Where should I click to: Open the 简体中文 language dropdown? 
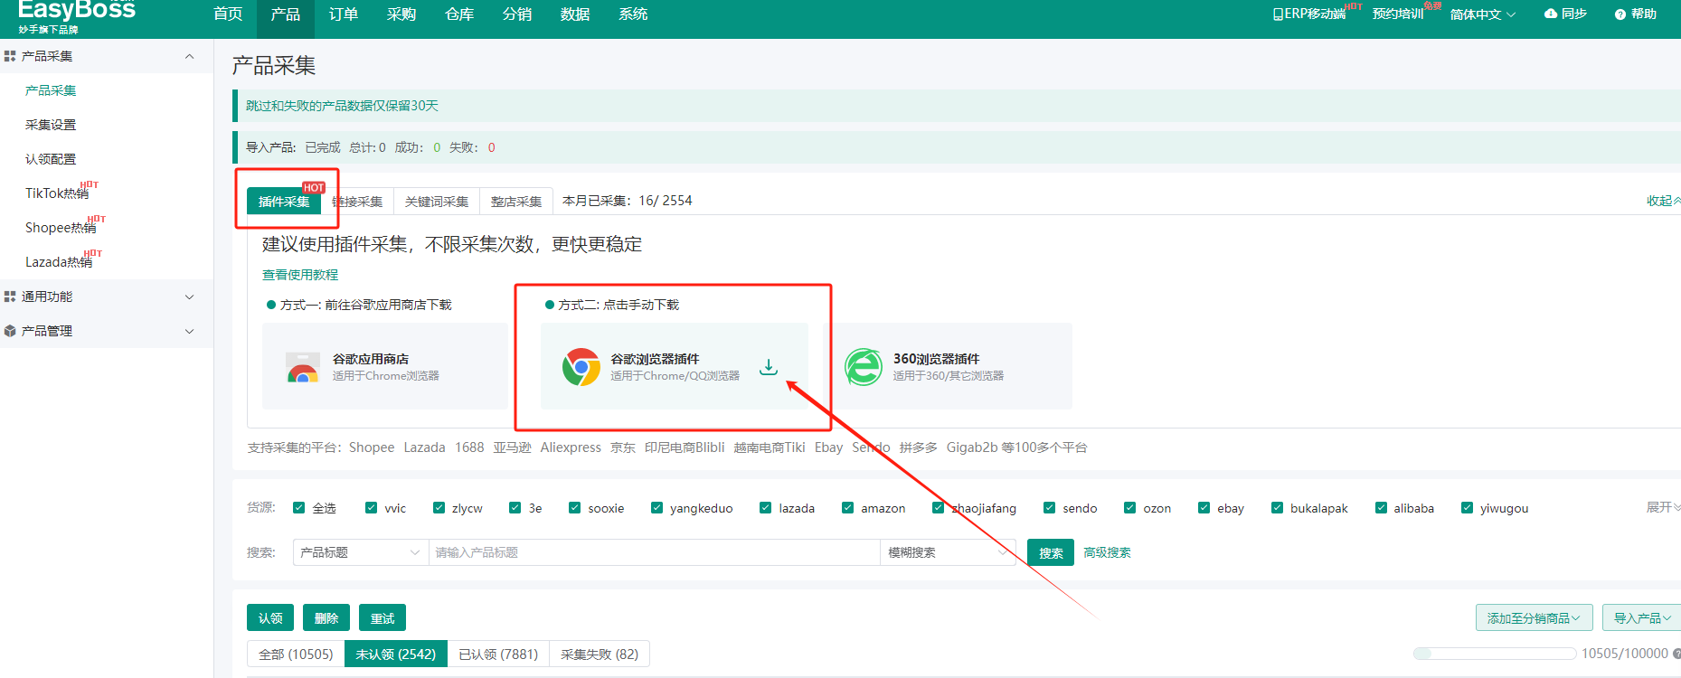click(1483, 14)
